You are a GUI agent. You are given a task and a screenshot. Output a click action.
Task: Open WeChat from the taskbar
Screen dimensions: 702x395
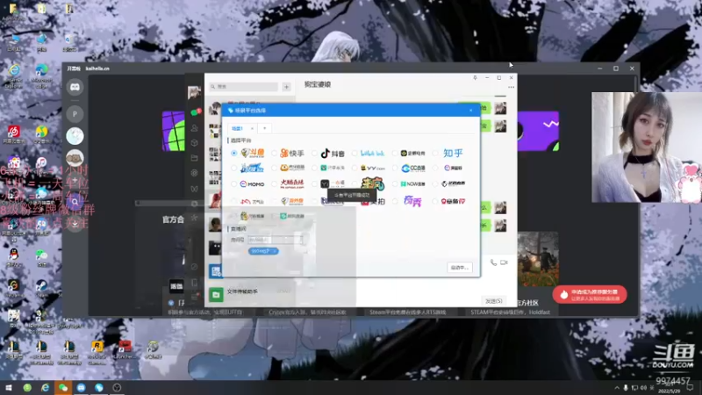coord(62,387)
